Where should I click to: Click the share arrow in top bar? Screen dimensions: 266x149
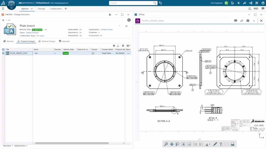(245, 3)
